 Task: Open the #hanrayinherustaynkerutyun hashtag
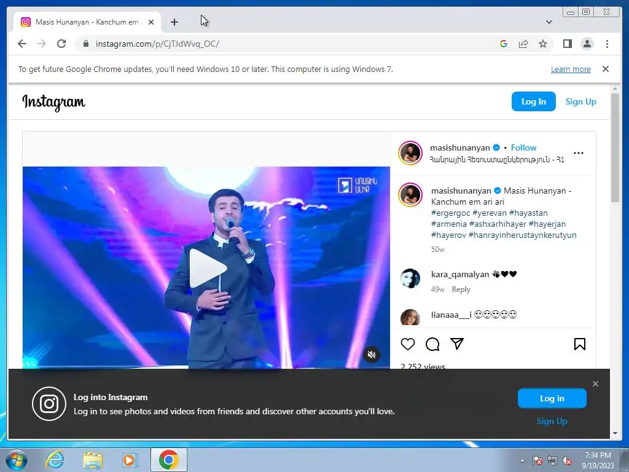click(x=522, y=235)
